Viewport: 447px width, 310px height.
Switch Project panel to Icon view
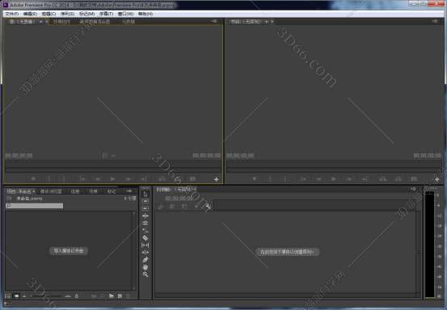click(16, 296)
